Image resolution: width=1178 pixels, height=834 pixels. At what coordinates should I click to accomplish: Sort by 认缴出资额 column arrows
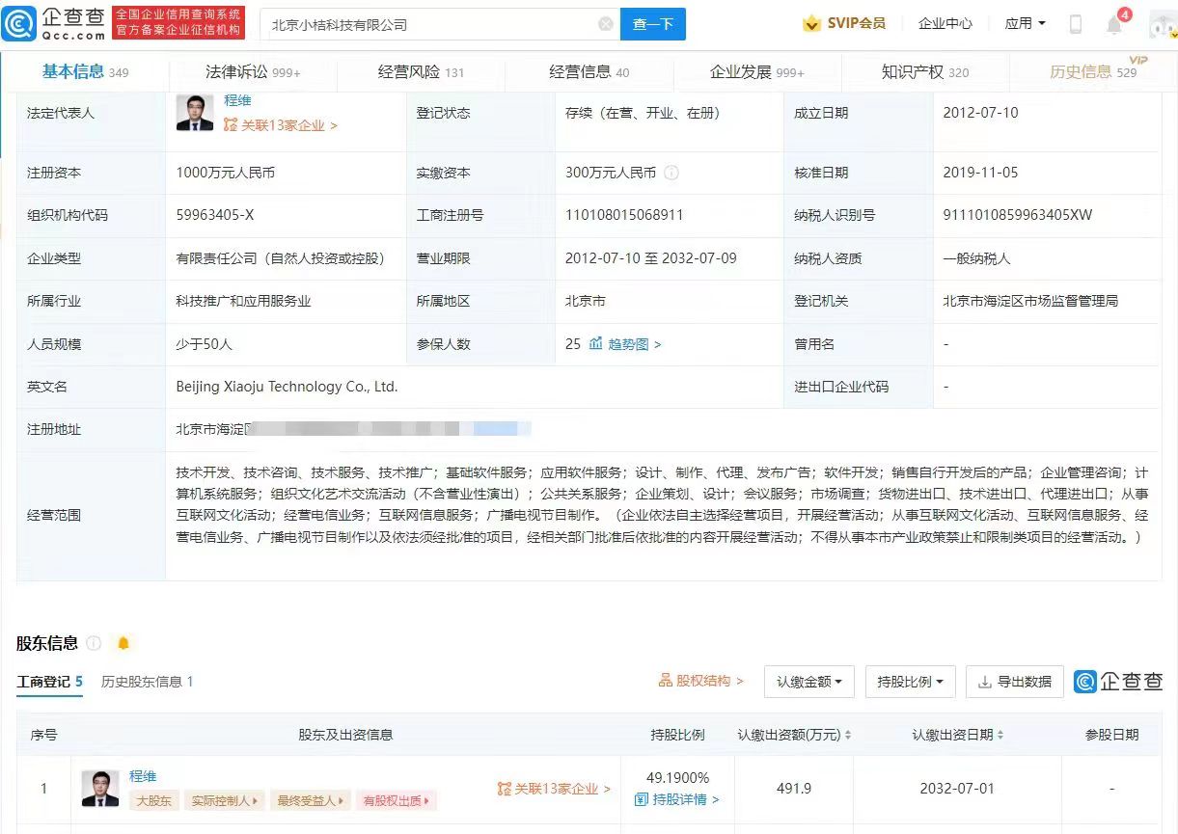pos(848,735)
